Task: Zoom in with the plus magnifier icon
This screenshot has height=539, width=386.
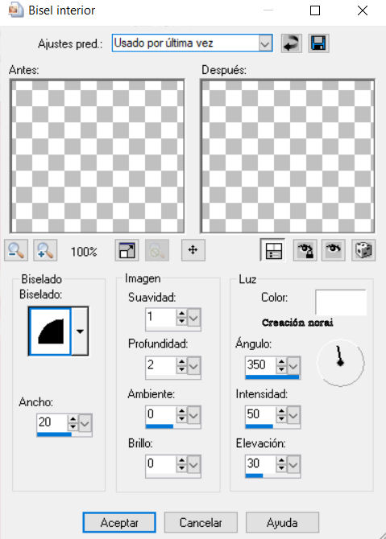Action: (x=45, y=250)
